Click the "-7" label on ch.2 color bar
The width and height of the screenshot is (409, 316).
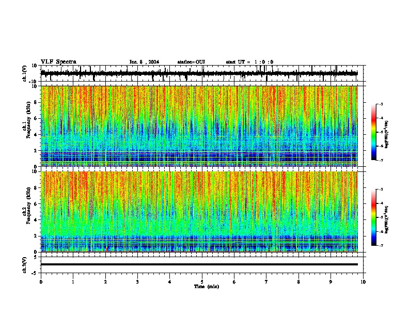[381, 245]
